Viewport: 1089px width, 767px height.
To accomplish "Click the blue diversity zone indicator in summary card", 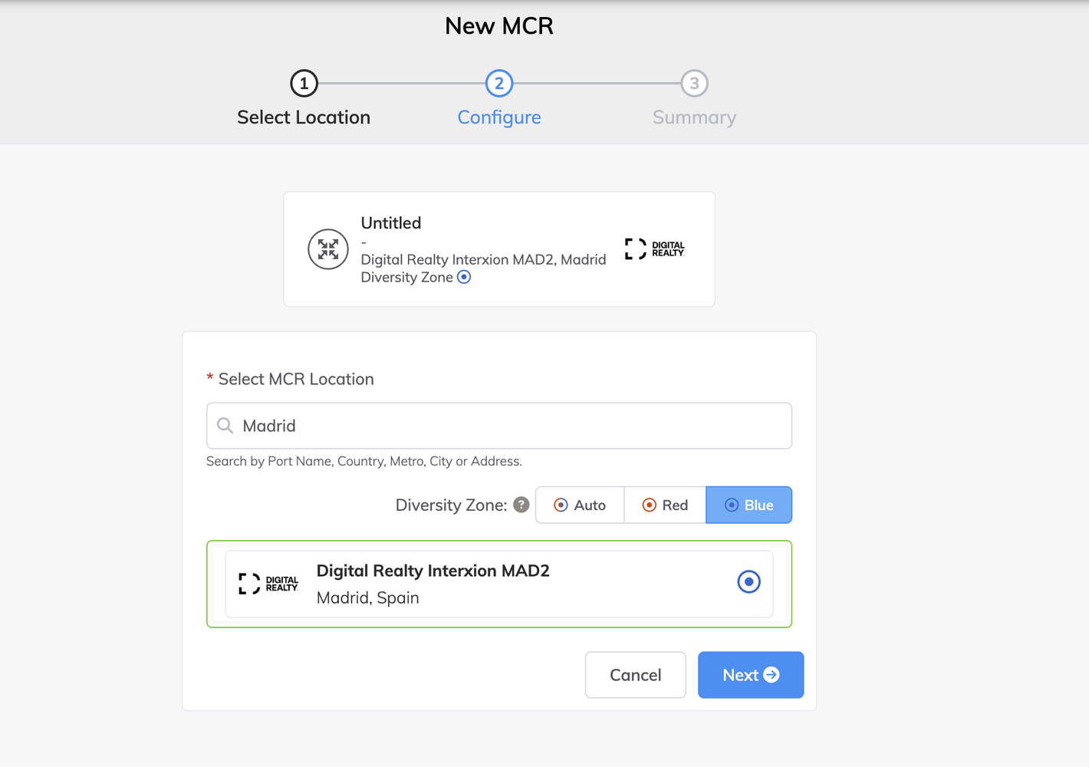I will click(x=464, y=277).
